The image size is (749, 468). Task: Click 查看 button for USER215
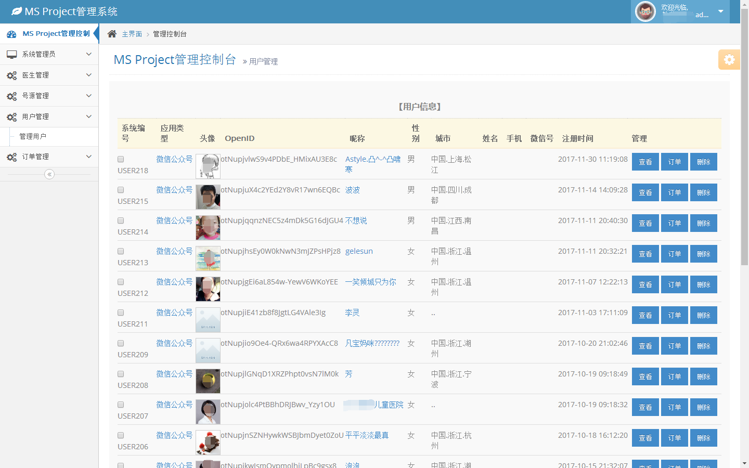point(645,192)
